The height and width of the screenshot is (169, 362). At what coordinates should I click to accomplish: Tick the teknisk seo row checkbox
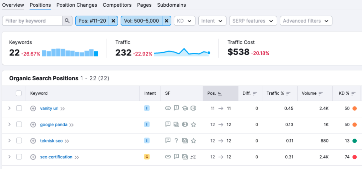(x=19, y=141)
